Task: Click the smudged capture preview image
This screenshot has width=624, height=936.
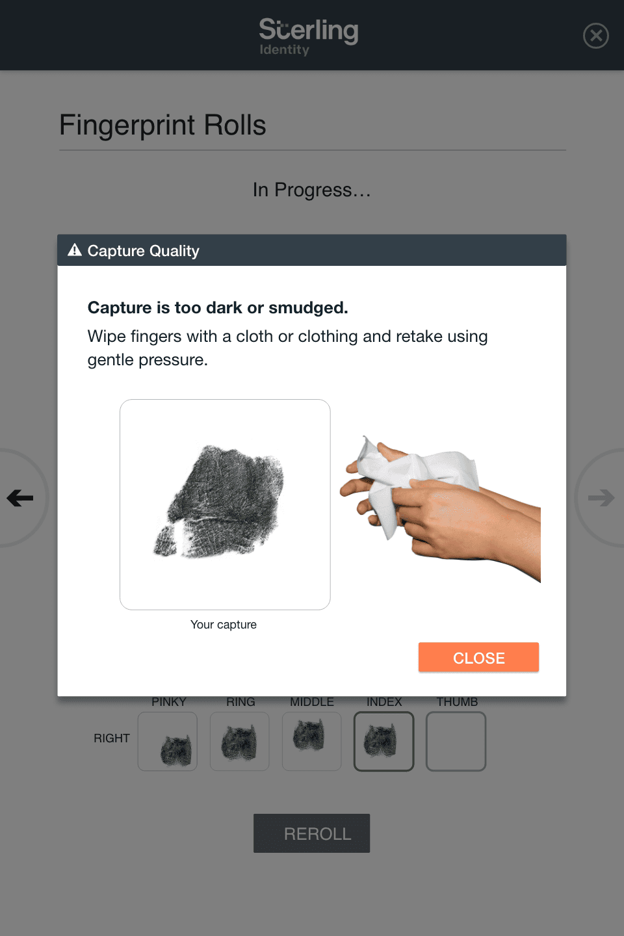Action: [x=225, y=504]
